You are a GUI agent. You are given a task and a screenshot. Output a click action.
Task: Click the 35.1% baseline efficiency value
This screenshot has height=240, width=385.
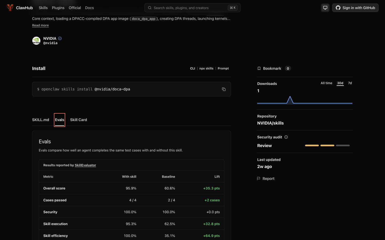click(x=170, y=236)
